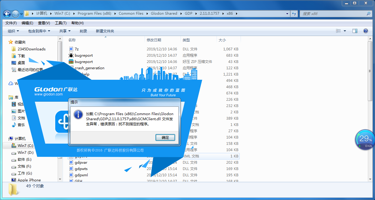Click 2.11.0.1757 breadcrumb segment
The width and height of the screenshot is (375, 200).
(x=210, y=13)
